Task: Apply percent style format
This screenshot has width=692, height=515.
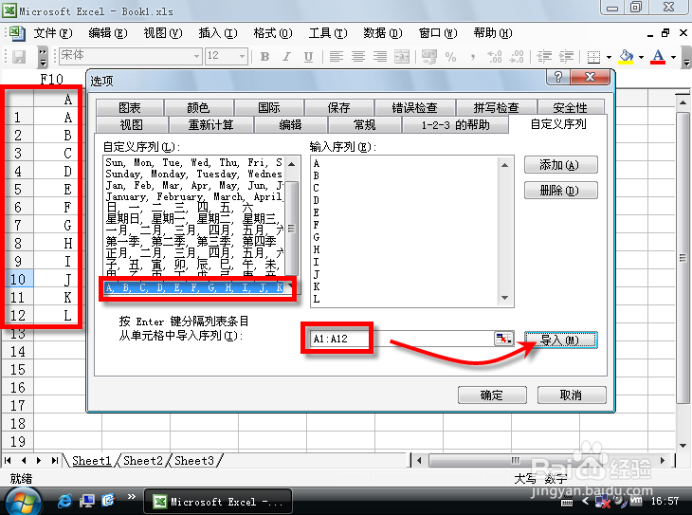Action: (x=450, y=57)
